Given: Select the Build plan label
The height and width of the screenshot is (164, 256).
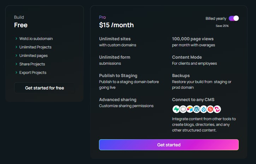Looking at the screenshot, I should 19,17.
